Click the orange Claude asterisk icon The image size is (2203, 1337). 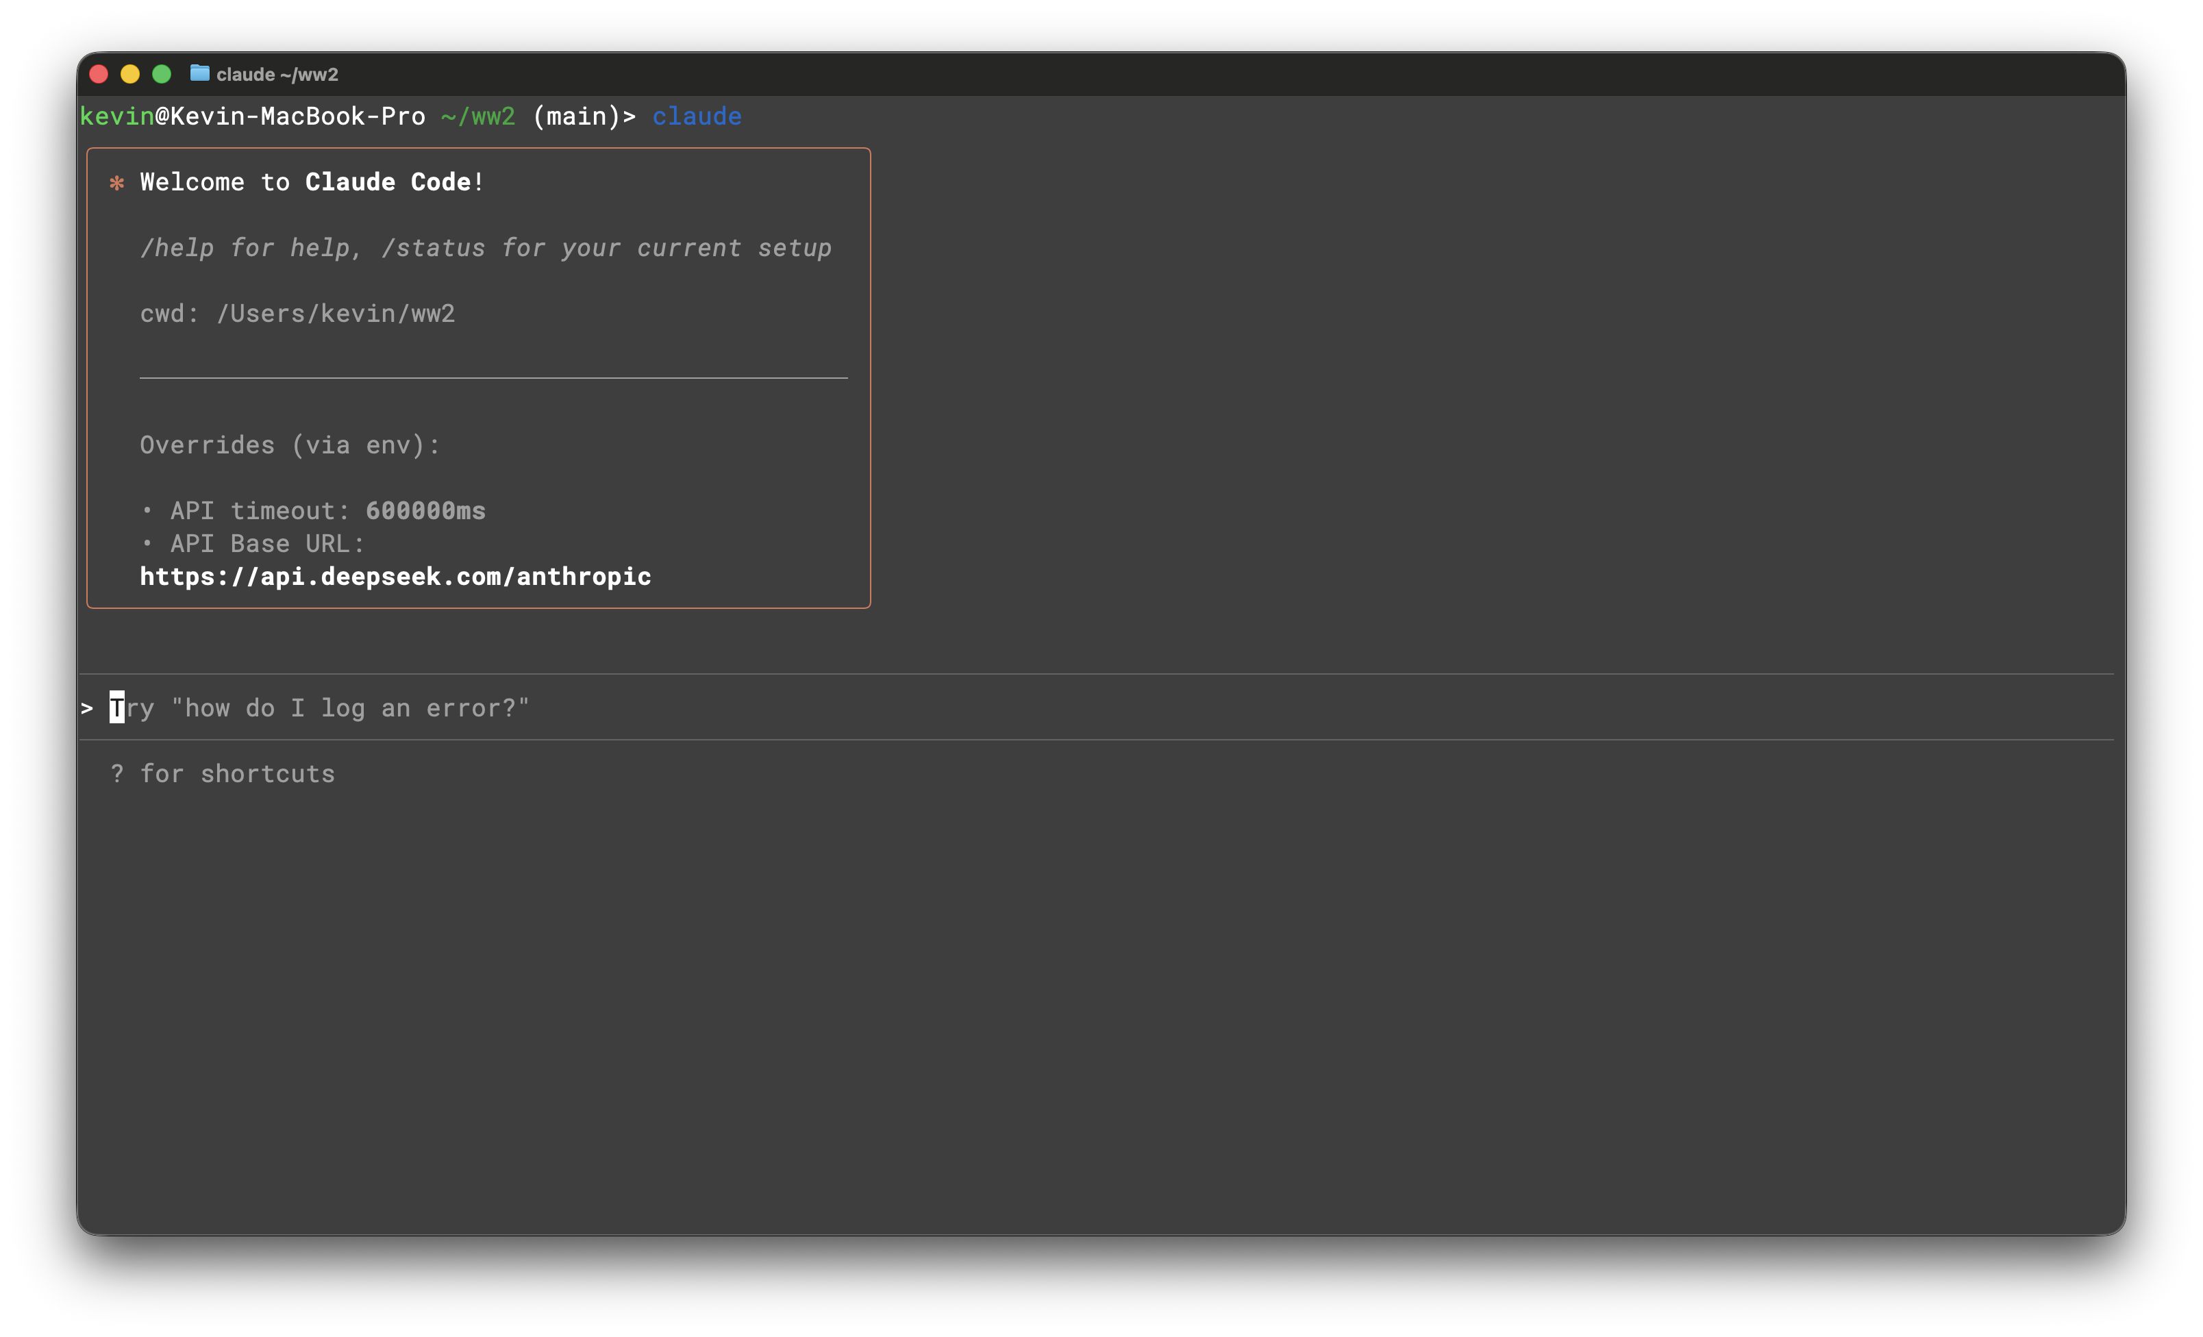click(117, 183)
